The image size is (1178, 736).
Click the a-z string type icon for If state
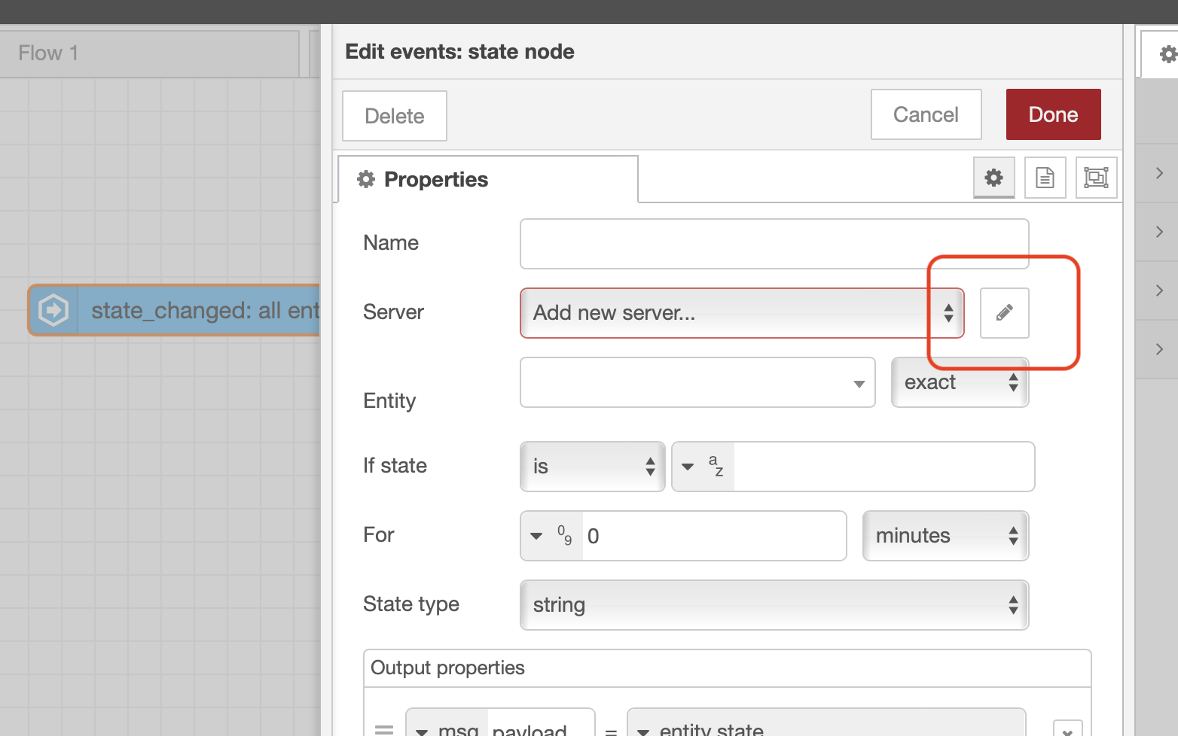[716, 466]
